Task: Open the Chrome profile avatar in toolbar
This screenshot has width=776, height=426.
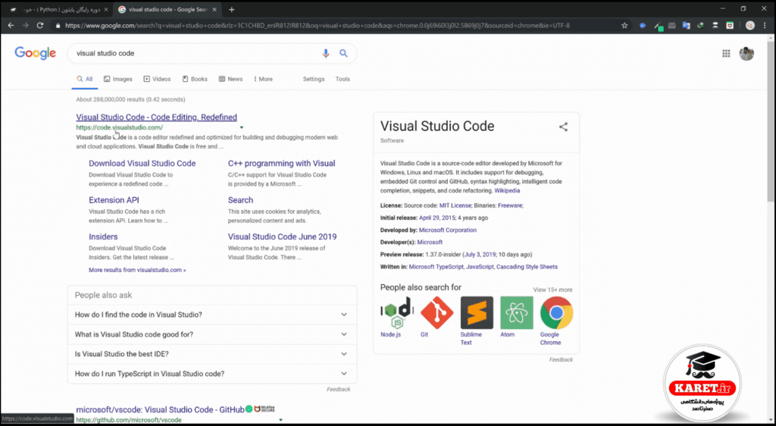Action: coord(750,25)
